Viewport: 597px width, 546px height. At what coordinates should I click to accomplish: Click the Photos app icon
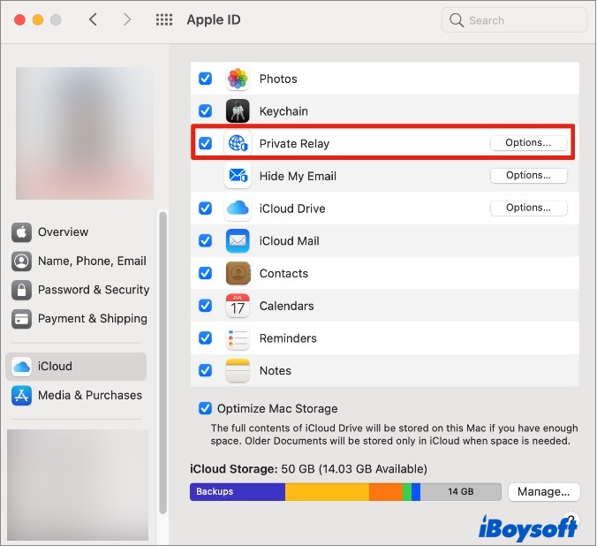tap(238, 79)
